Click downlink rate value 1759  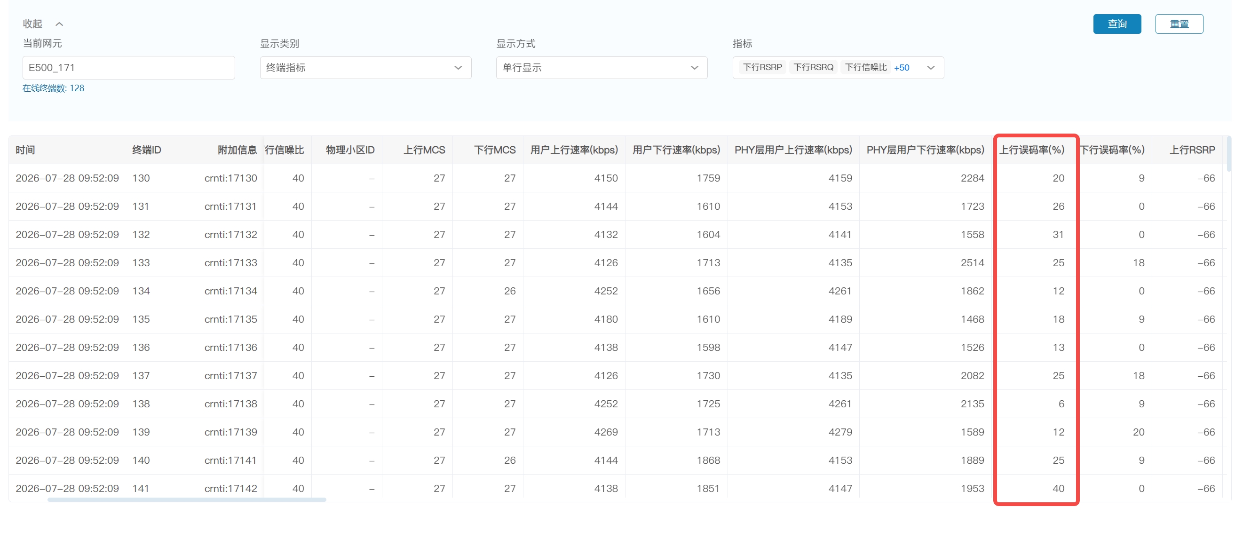[708, 178]
